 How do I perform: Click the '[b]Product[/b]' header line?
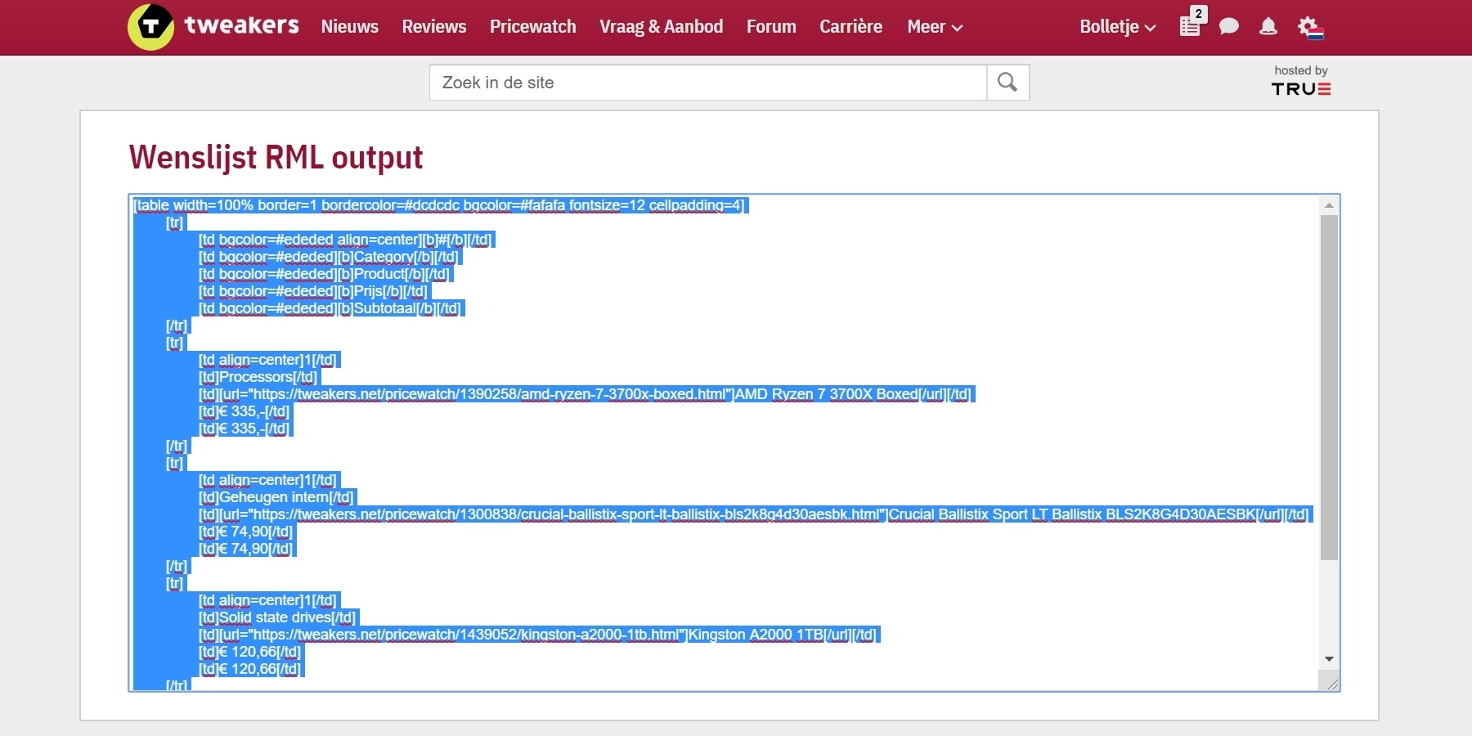pos(324,274)
